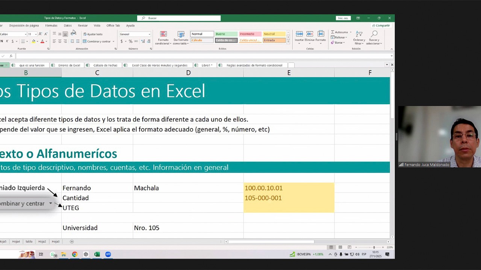Click the text orientation icon

(73, 34)
